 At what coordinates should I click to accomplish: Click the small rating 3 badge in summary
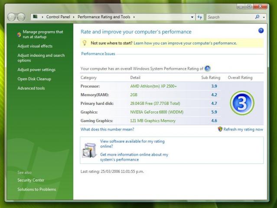(207, 68)
